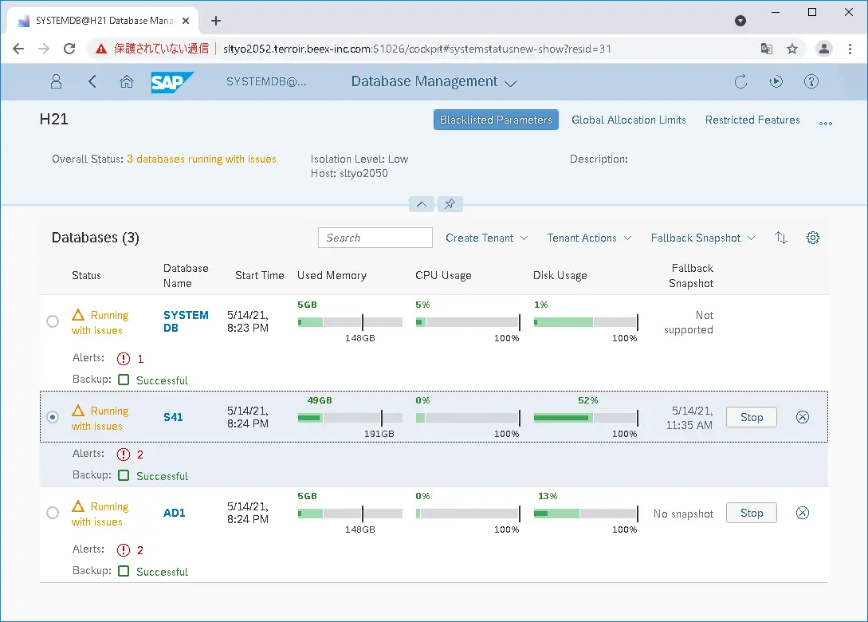The width and height of the screenshot is (868, 622).
Task: Click the S41 Disk Usage bar
Action: click(586, 418)
